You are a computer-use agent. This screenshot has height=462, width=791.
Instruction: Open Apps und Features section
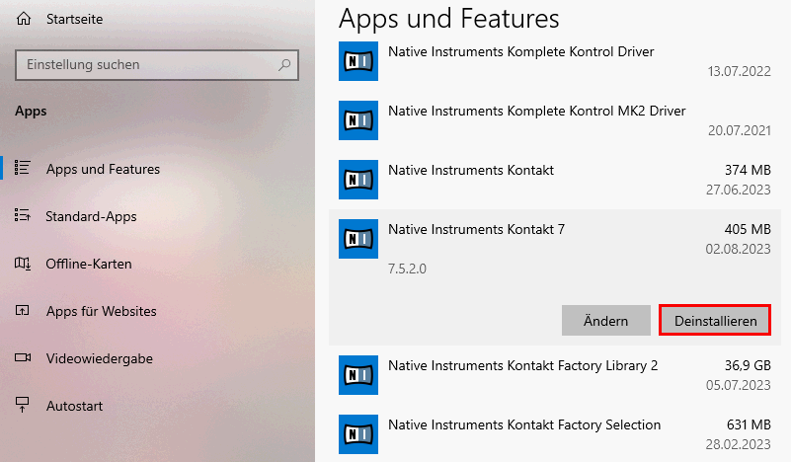[103, 169]
